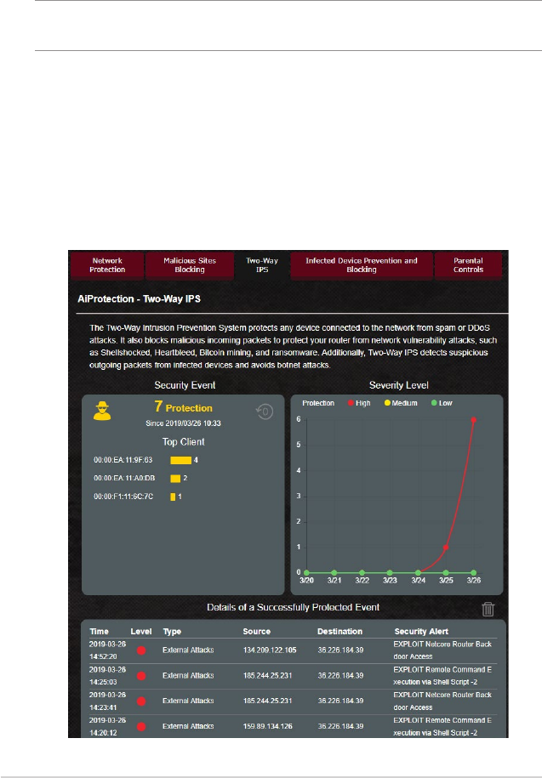
Task: Click the red level dot for 14:23:41 event
Action: coord(141,701)
